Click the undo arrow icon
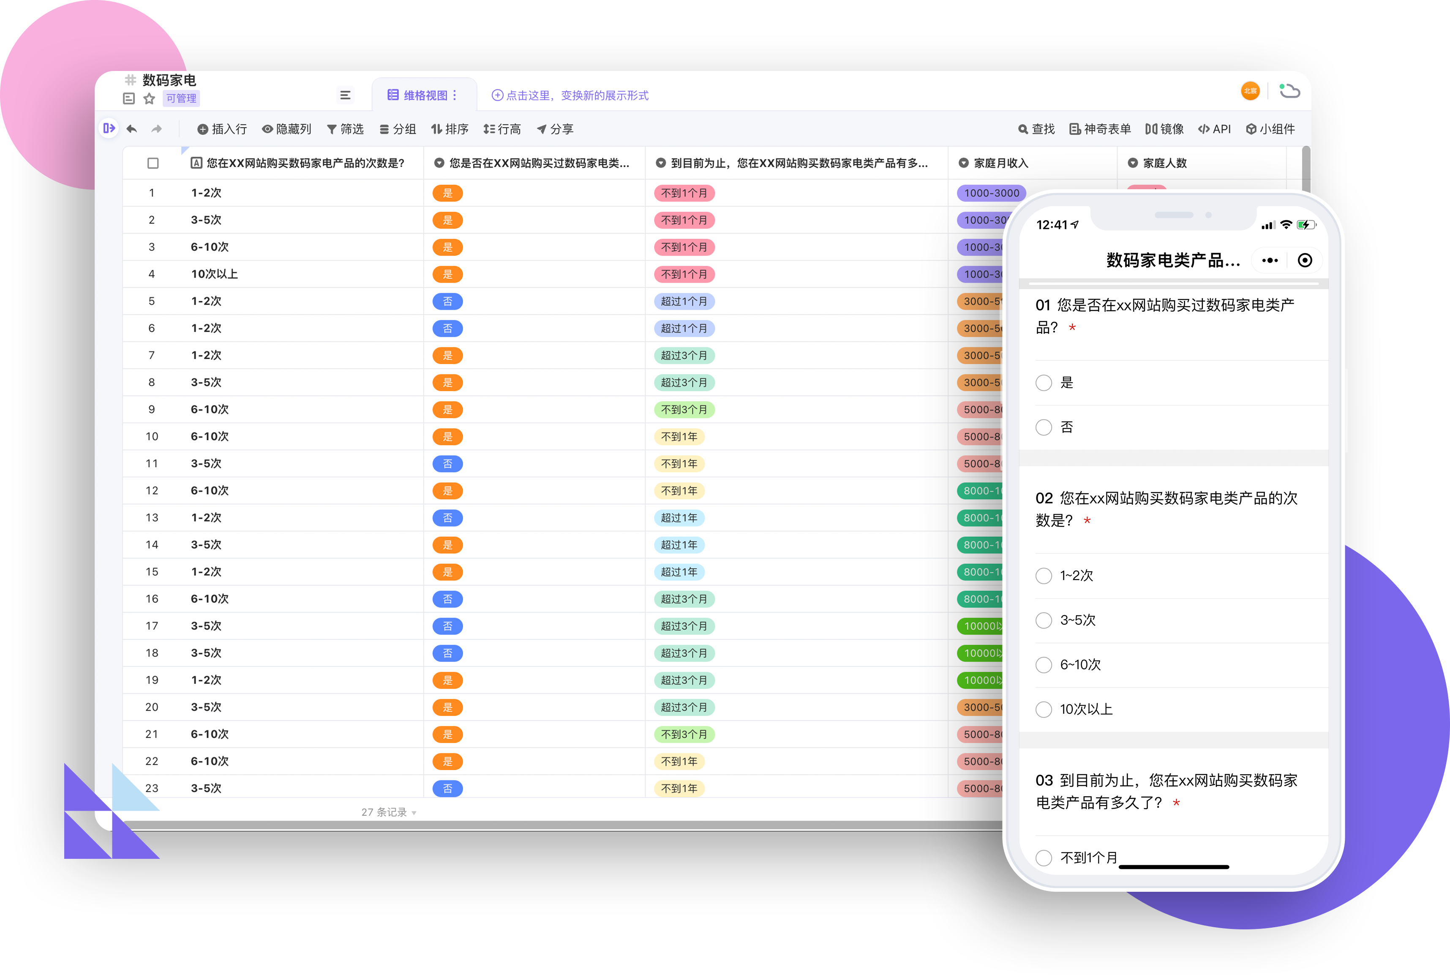The image size is (1450, 975). point(131,129)
